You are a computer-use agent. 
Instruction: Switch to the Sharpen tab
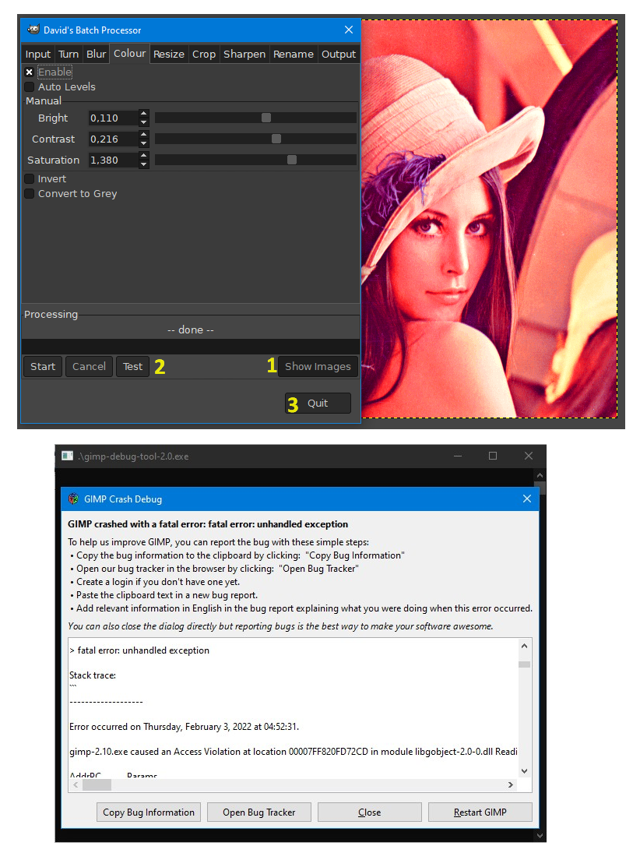(244, 55)
